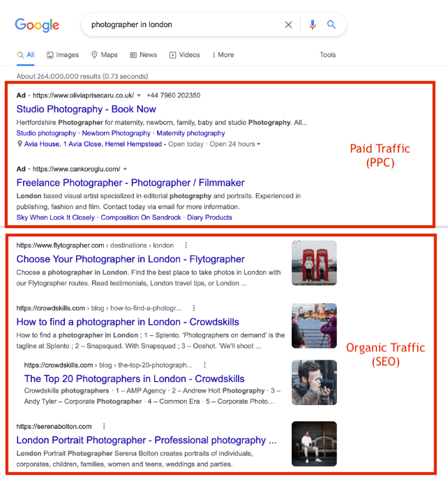The height and width of the screenshot is (479, 448).
Task: Open The Top 20 Photographers in London result
Action: click(134, 379)
